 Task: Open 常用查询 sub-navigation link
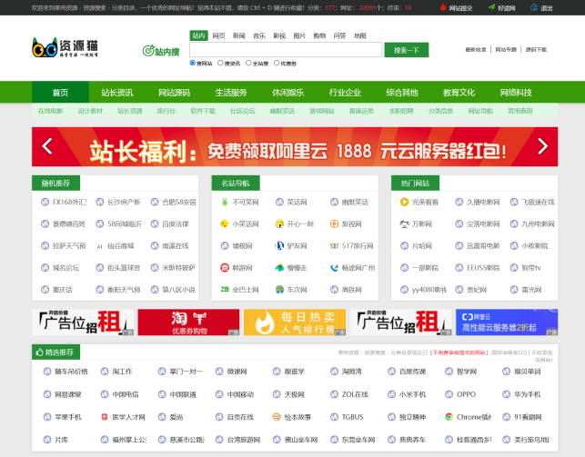tap(520, 111)
